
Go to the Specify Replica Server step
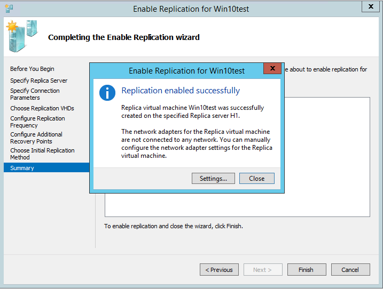click(38, 81)
